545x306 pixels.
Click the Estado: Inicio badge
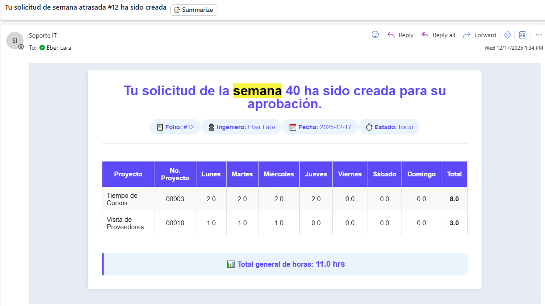click(x=389, y=127)
